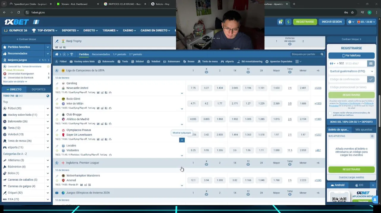Switch to Recomendados tab
381x213 pixels.
coord(101,54)
